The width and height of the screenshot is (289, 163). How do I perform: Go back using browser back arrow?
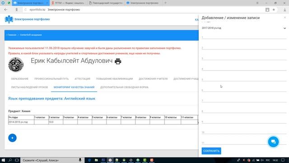(6, 10)
